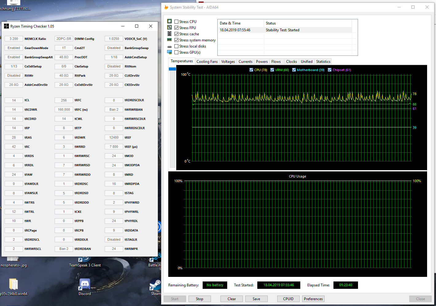Open the Statistics tab
Viewport: 436px width, 306px height.
pyautogui.click(x=323, y=62)
